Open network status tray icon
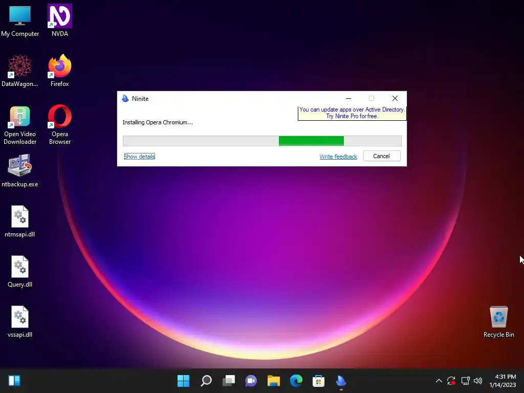Viewport: 524px width, 393px height. 465,381
